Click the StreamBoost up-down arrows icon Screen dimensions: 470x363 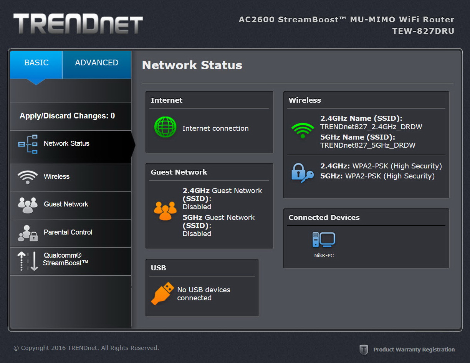pyautogui.click(x=28, y=261)
